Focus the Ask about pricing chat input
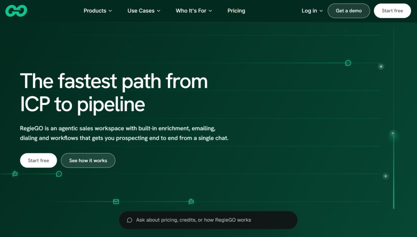 208,220
